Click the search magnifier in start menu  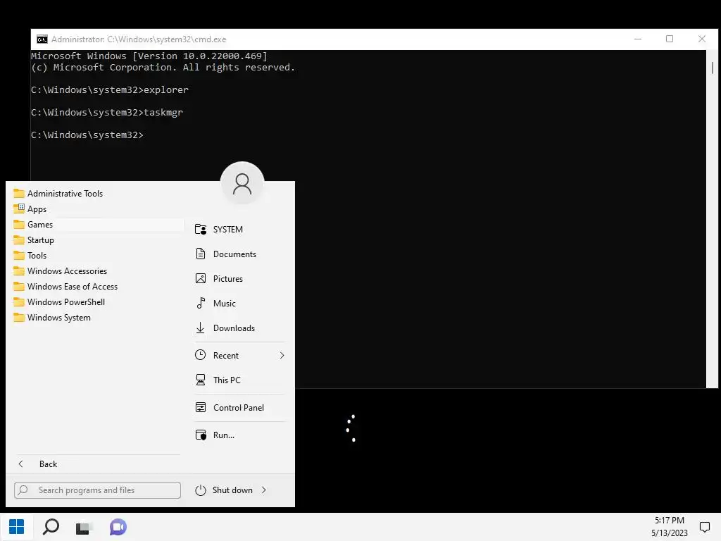(x=23, y=490)
